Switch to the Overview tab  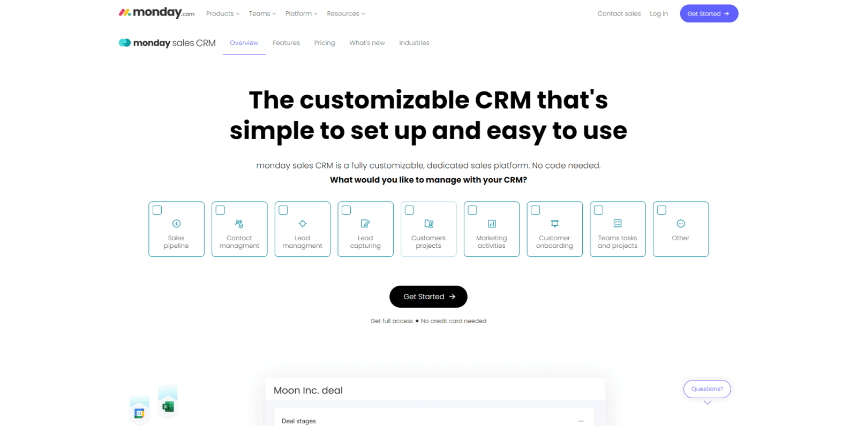(244, 43)
